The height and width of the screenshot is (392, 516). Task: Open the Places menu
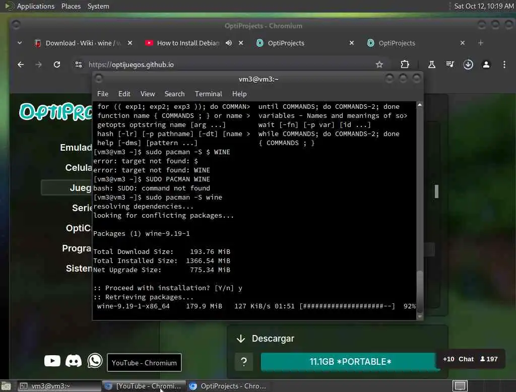click(x=71, y=6)
